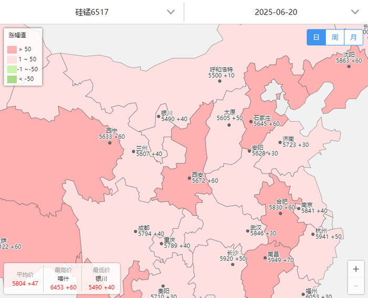Click the 1 ~ 50 legend color swatch
368x298 pixels.
click(12, 59)
